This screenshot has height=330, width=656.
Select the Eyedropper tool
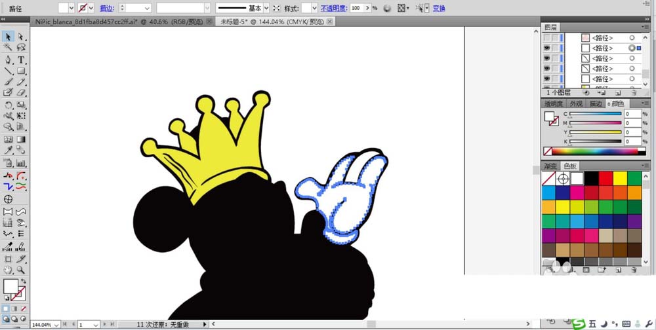pos(8,150)
